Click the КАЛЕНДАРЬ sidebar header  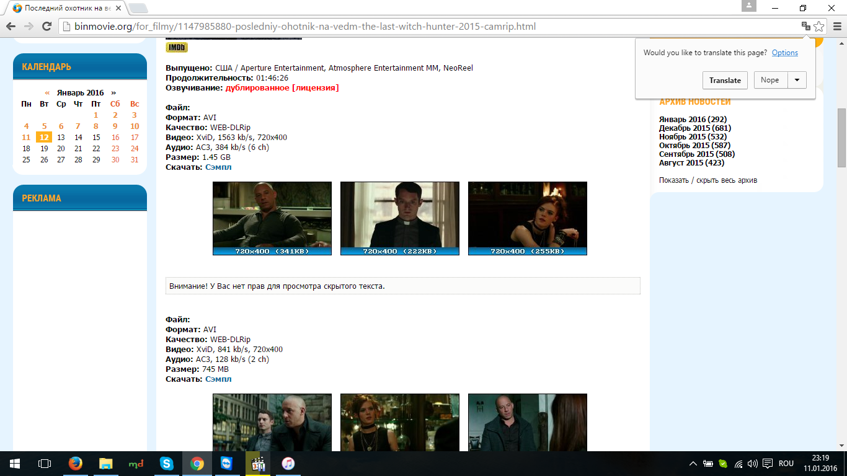pyautogui.click(x=80, y=66)
